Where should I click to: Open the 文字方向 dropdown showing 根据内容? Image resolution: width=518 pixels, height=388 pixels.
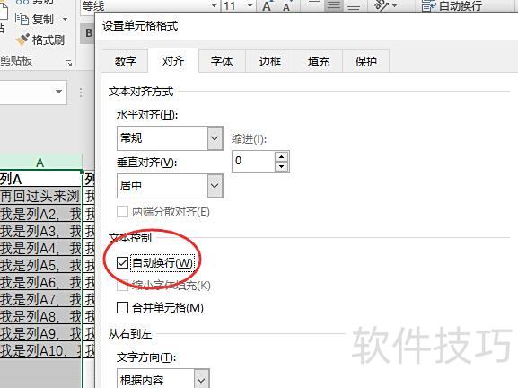click(163, 379)
